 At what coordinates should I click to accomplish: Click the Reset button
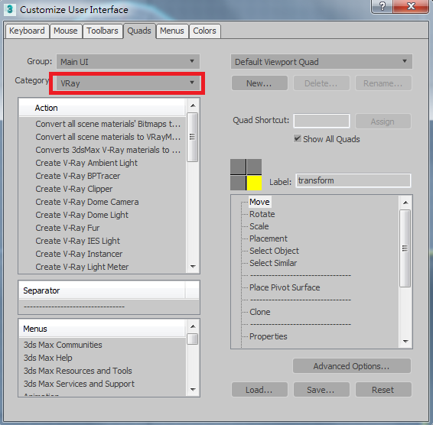383,389
